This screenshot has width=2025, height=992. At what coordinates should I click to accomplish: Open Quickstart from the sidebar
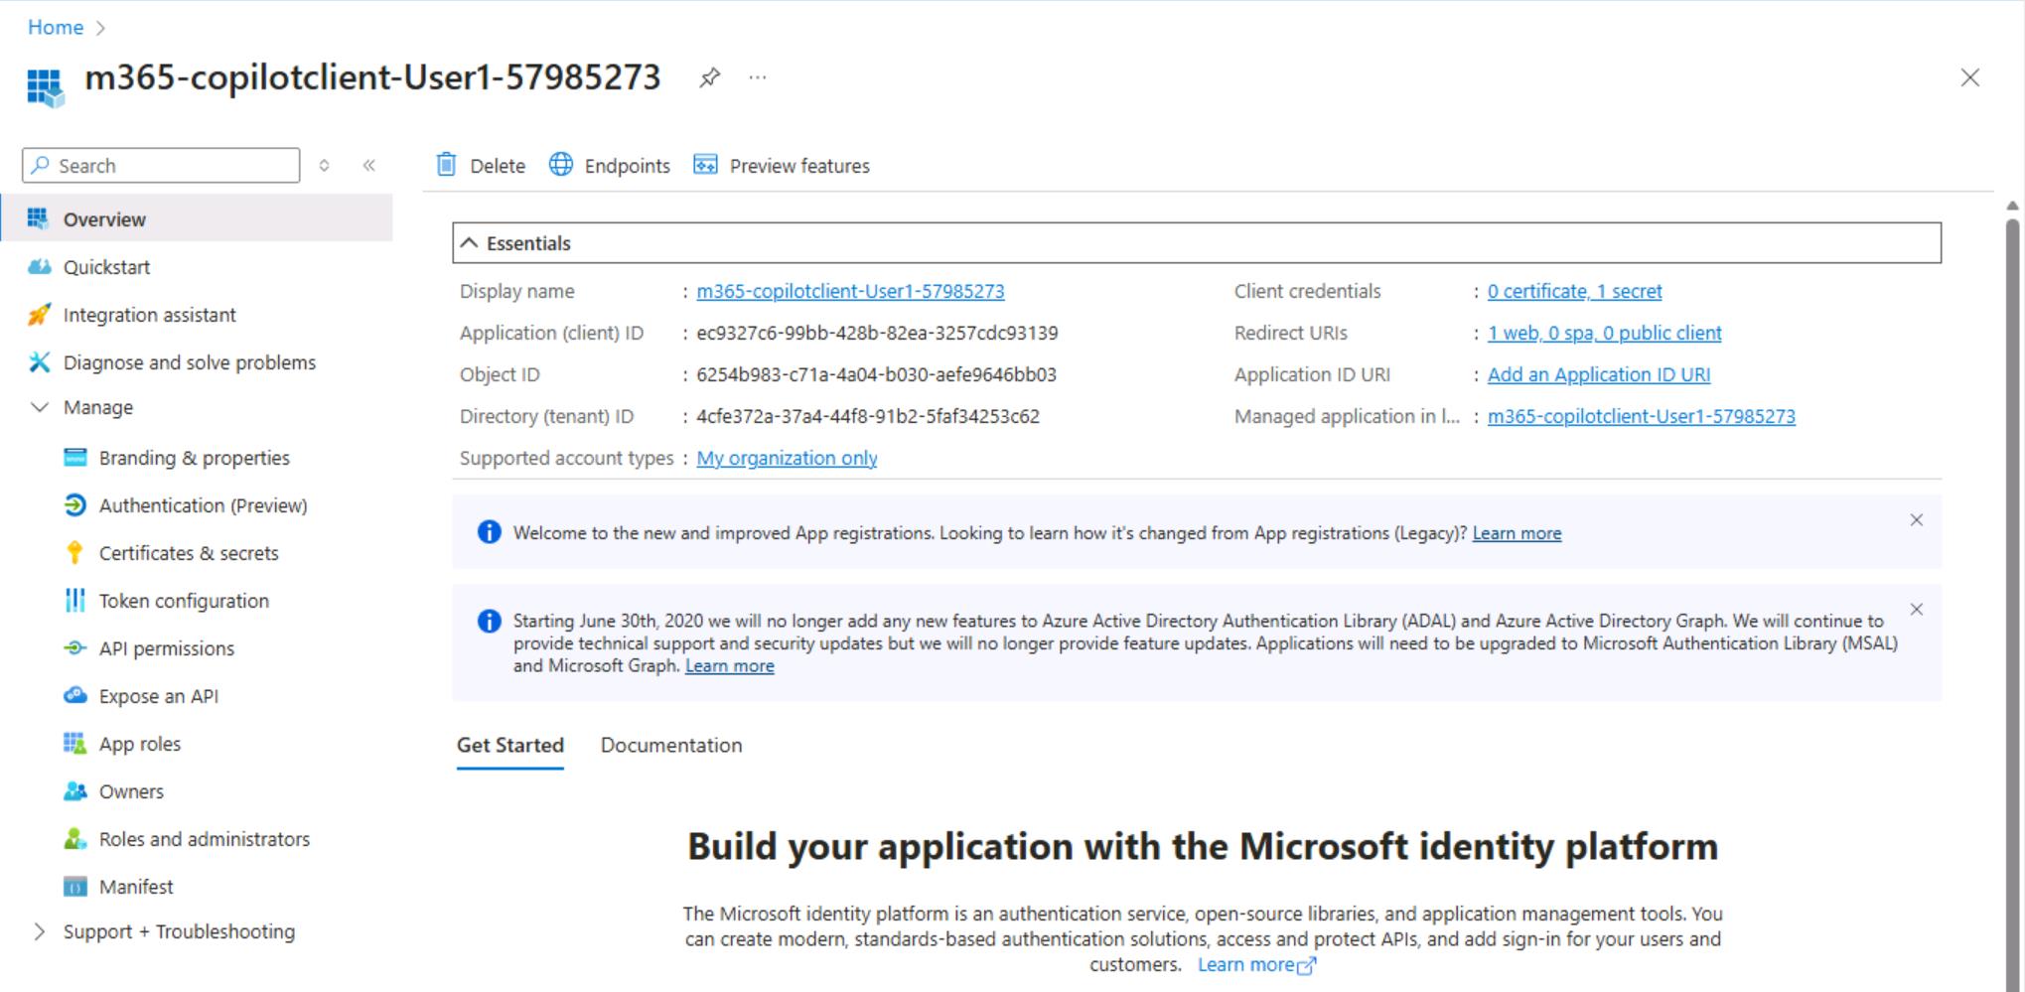click(106, 267)
